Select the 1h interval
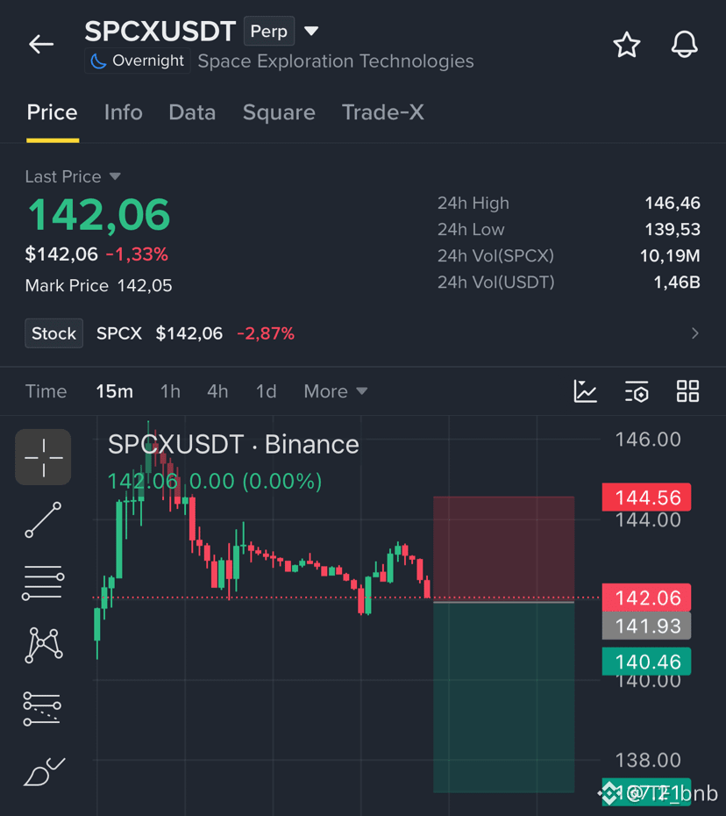 pyautogui.click(x=170, y=391)
